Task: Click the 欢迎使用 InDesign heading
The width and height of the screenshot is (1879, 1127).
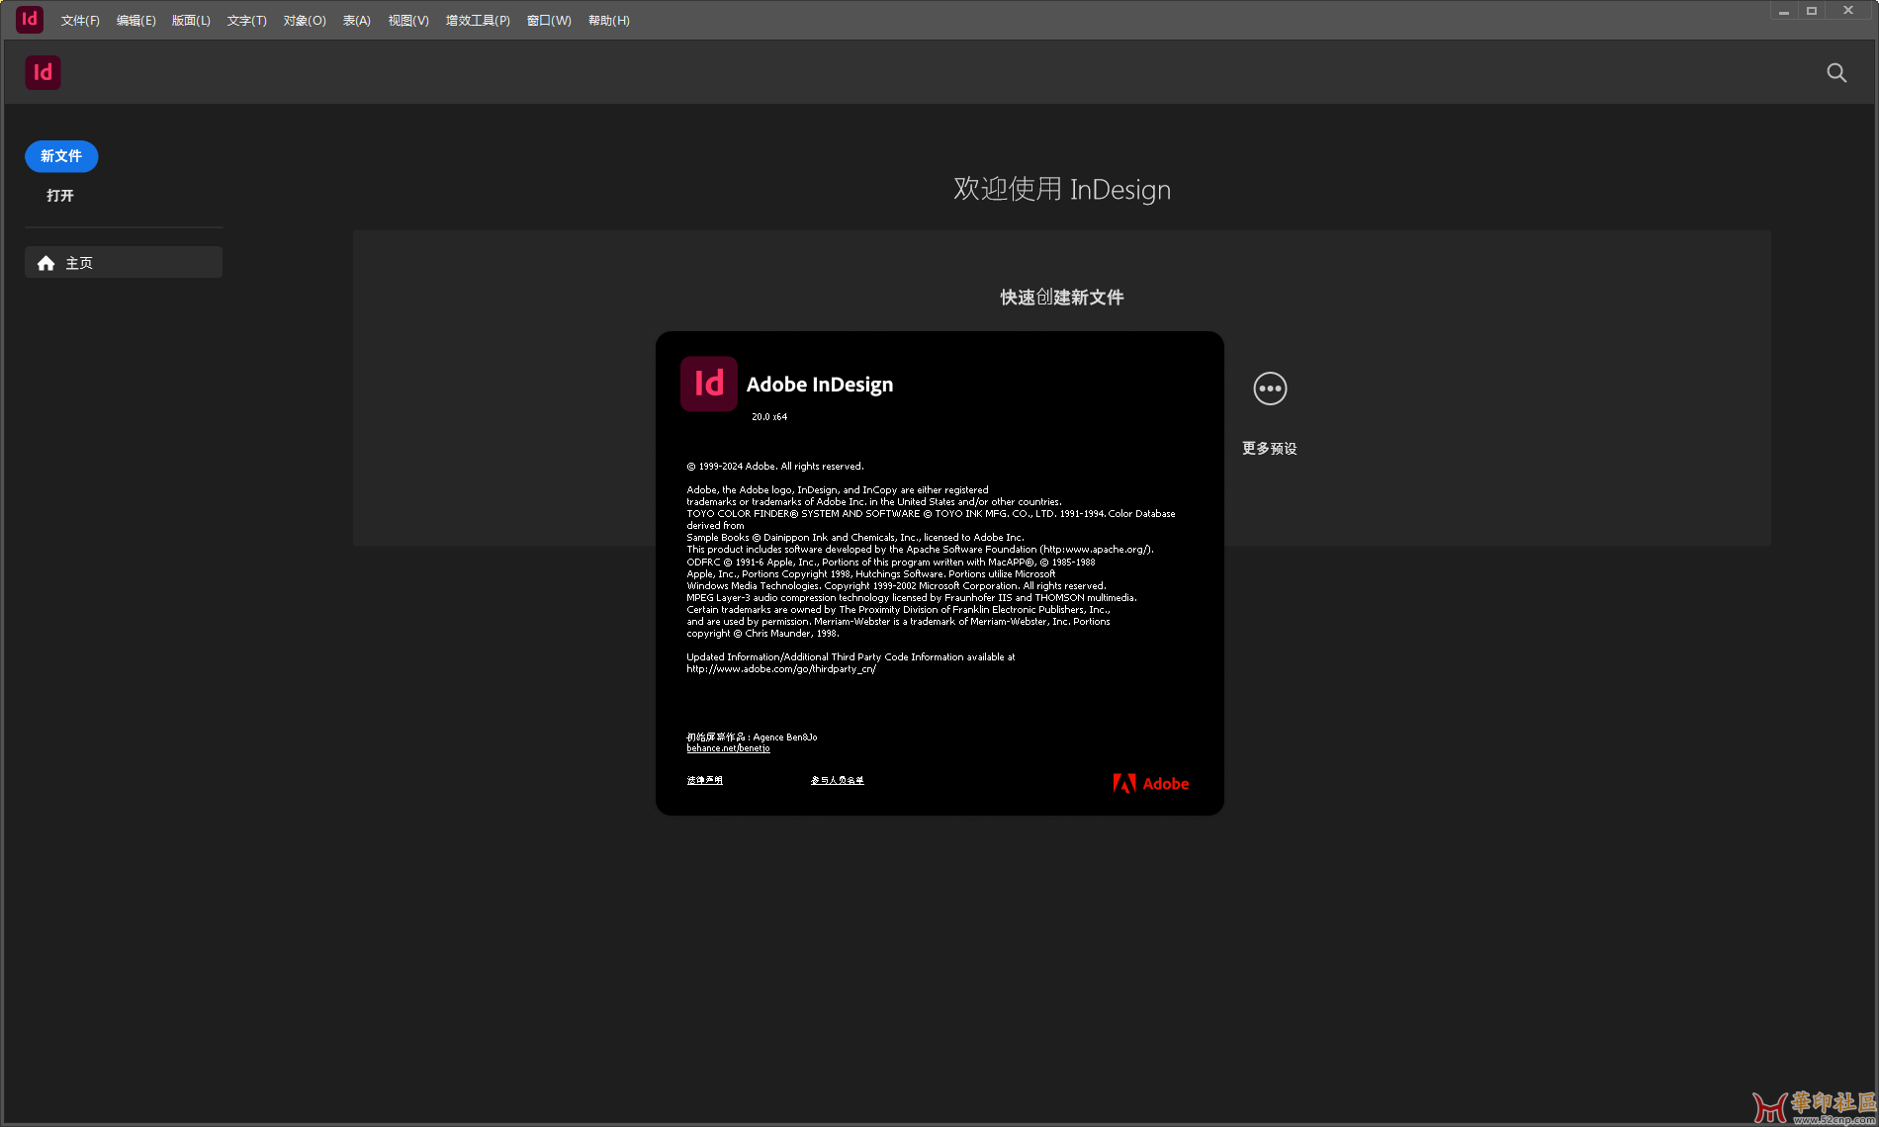Action: click(1062, 189)
